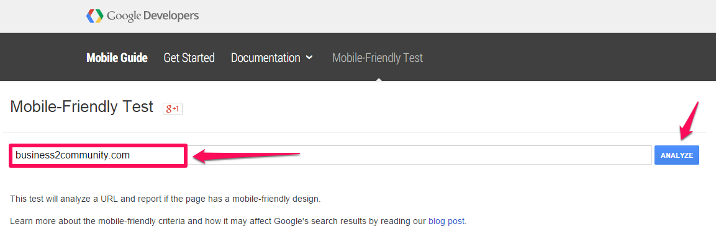Click the Google +1 share button
This screenshot has height=242, width=716.
[x=173, y=109]
